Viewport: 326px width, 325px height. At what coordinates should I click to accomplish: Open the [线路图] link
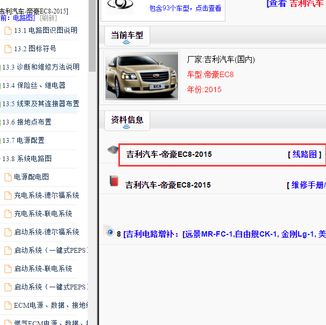pos(304,154)
